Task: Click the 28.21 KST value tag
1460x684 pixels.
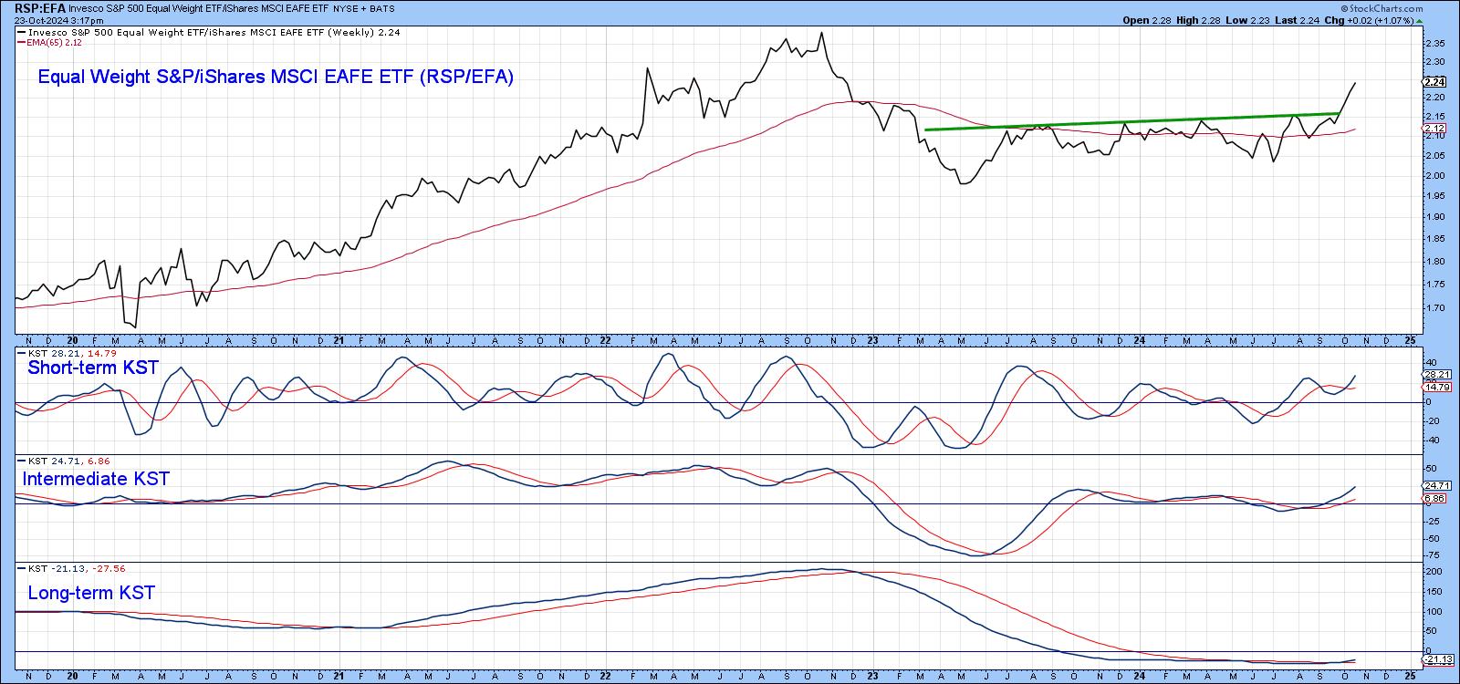Action: (x=1437, y=374)
